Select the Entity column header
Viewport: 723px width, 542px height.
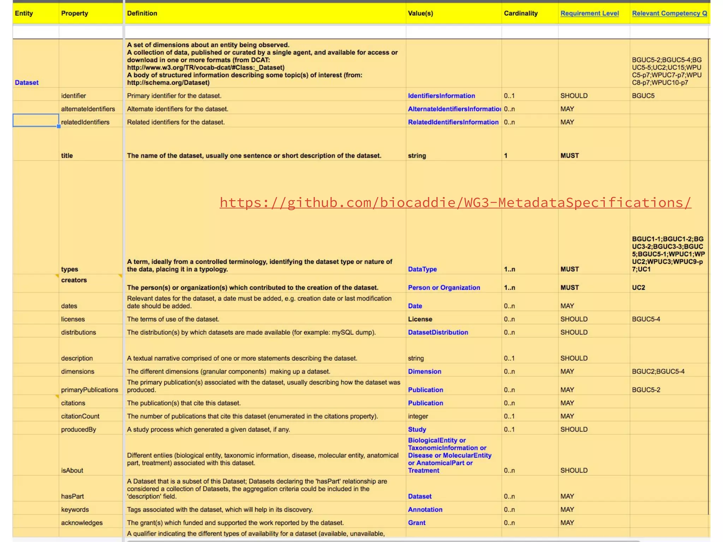[x=36, y=13]
